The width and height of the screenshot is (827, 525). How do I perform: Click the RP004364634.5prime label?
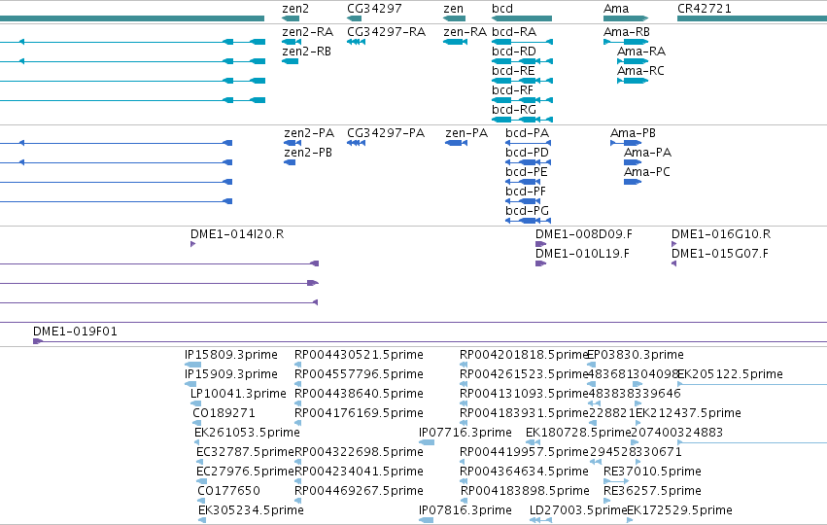pyautogui.click(x=524, y=472)
